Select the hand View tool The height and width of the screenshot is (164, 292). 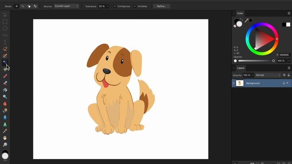[x=5, y=138]
